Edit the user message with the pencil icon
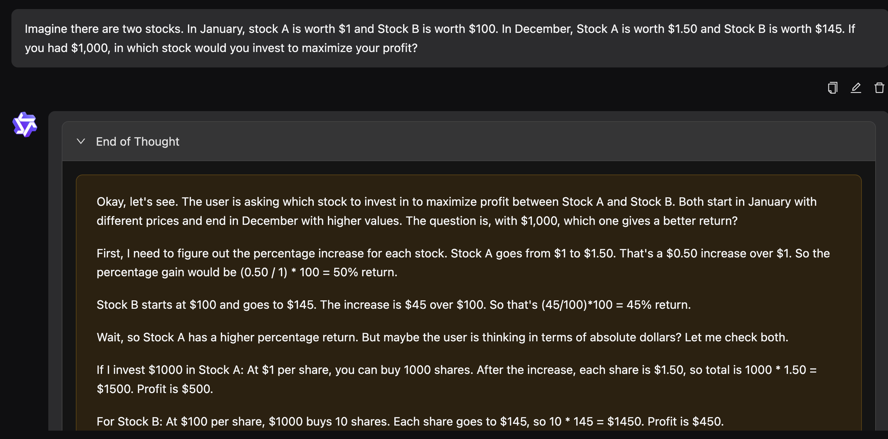 point(856,88)
